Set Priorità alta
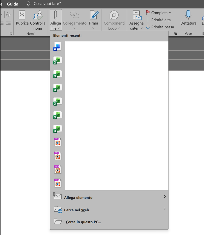The image size is (204, 235). pos(158,20)
